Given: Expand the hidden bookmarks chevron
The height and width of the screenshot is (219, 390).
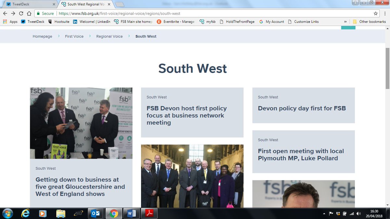Looking at the screenshot, I should [345, 22].
